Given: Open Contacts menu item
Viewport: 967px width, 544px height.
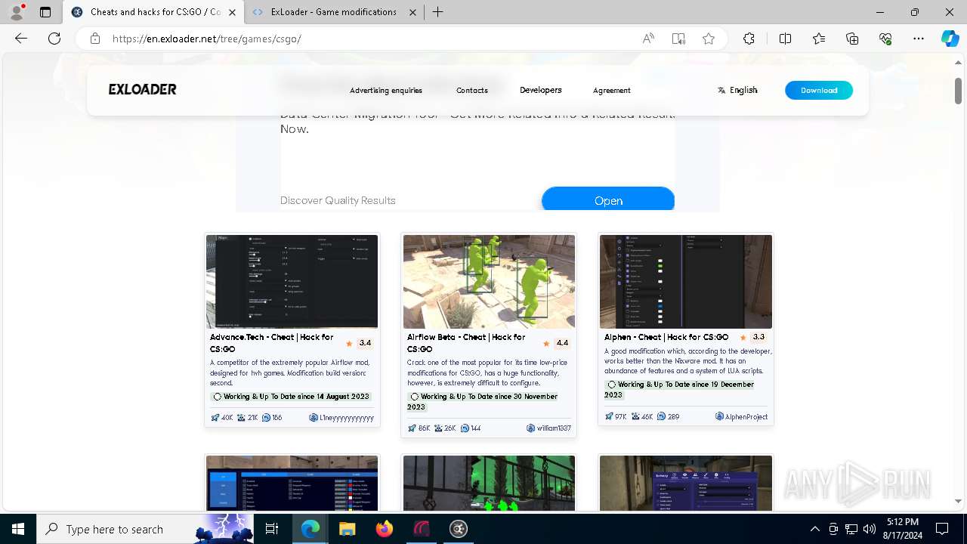Looking at the screenshot, I should coord(472,90).
